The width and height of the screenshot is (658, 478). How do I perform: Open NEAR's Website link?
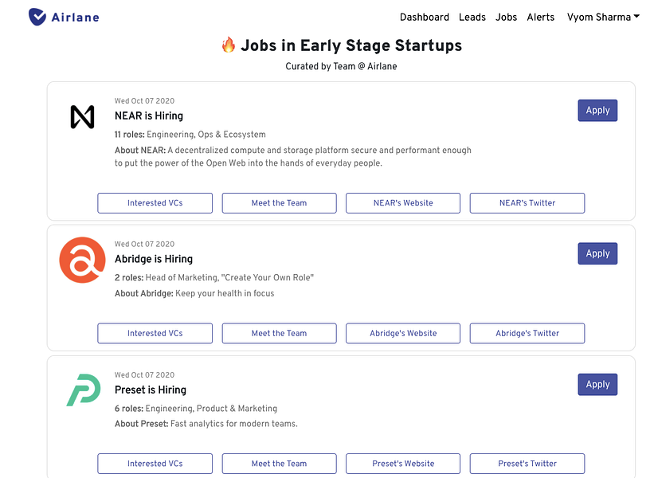click(403, 203)
